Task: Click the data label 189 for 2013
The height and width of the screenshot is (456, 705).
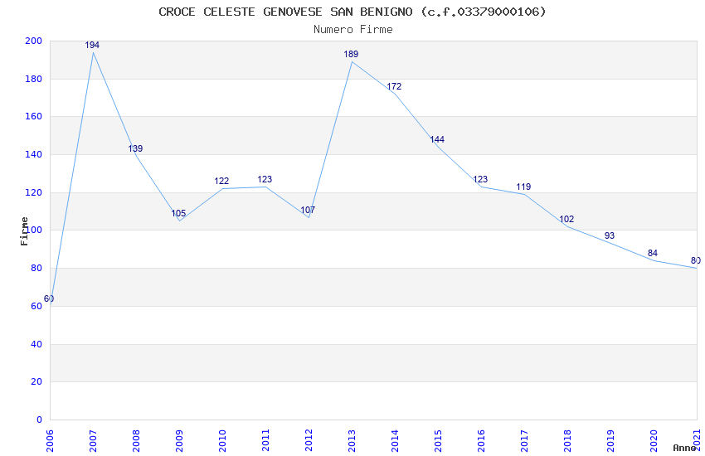Action: (x=351, y=54)
